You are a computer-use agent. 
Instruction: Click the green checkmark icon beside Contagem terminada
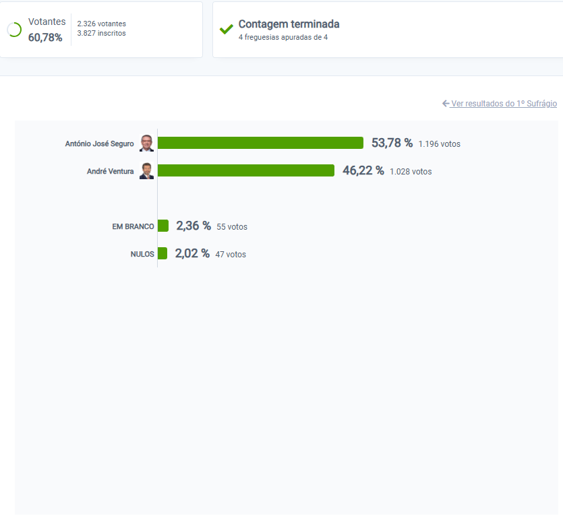point(226,29)
